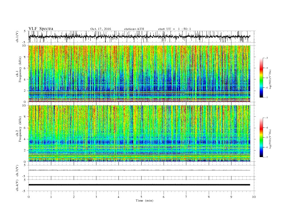286x221 pixels.
Task: Click inside the ch.1 frequency spectrogram
Action: coord(139,74)
